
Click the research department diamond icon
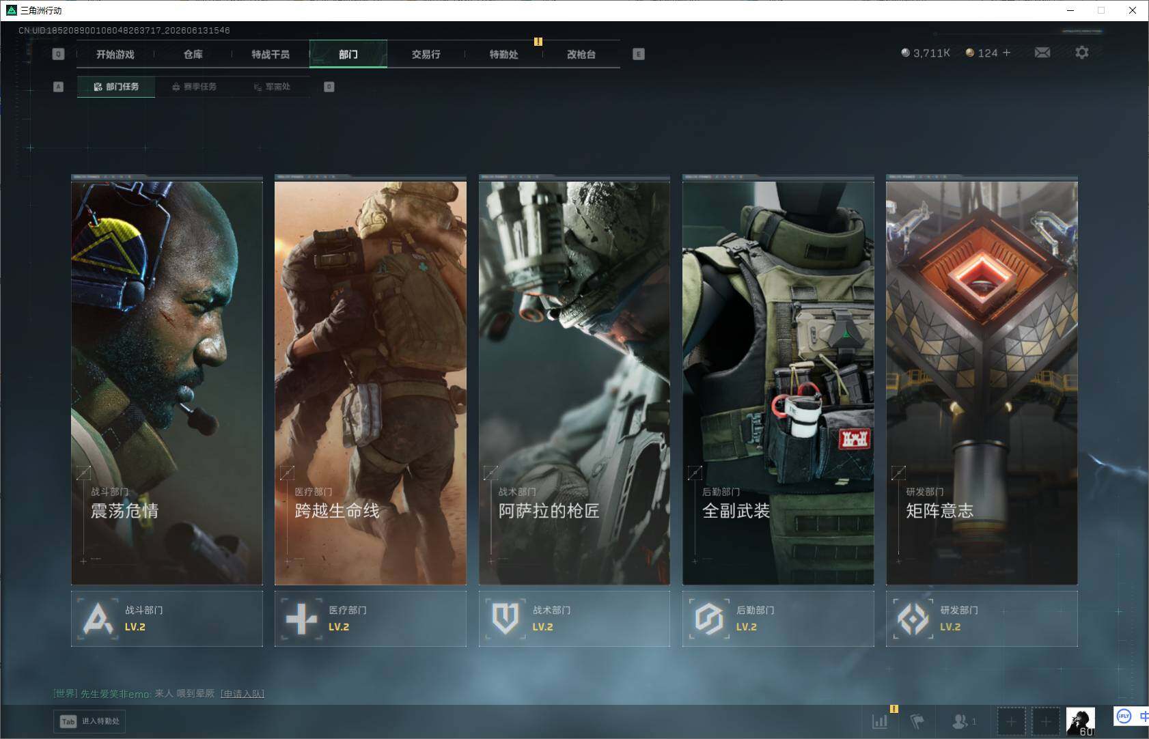[913, 619]
